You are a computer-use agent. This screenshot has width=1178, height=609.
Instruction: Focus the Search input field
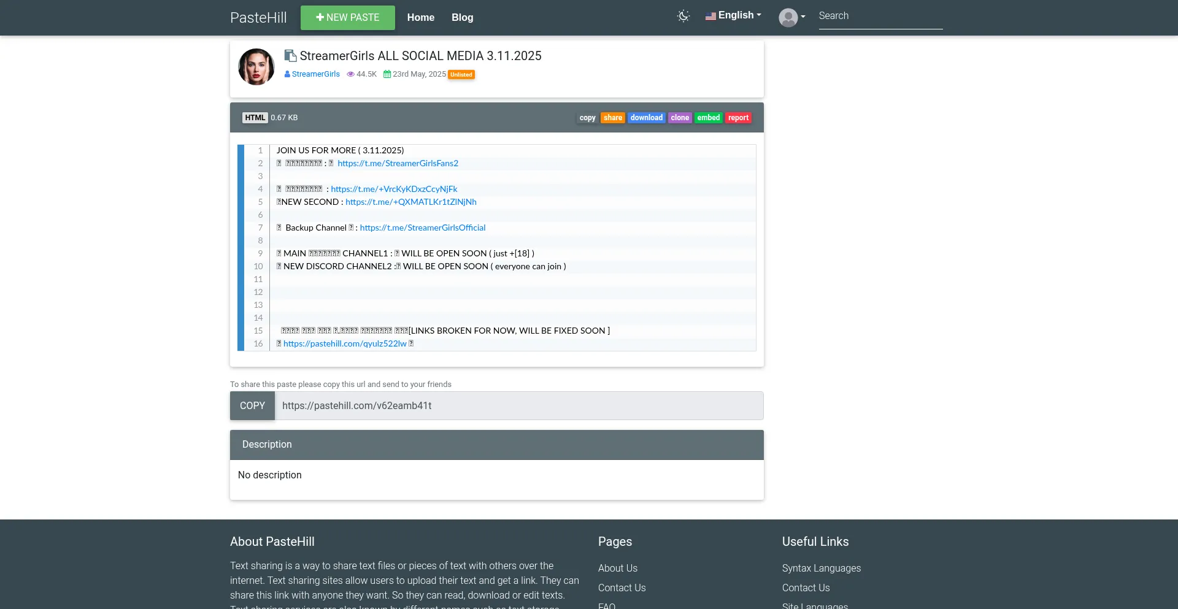tap(880, 17)
